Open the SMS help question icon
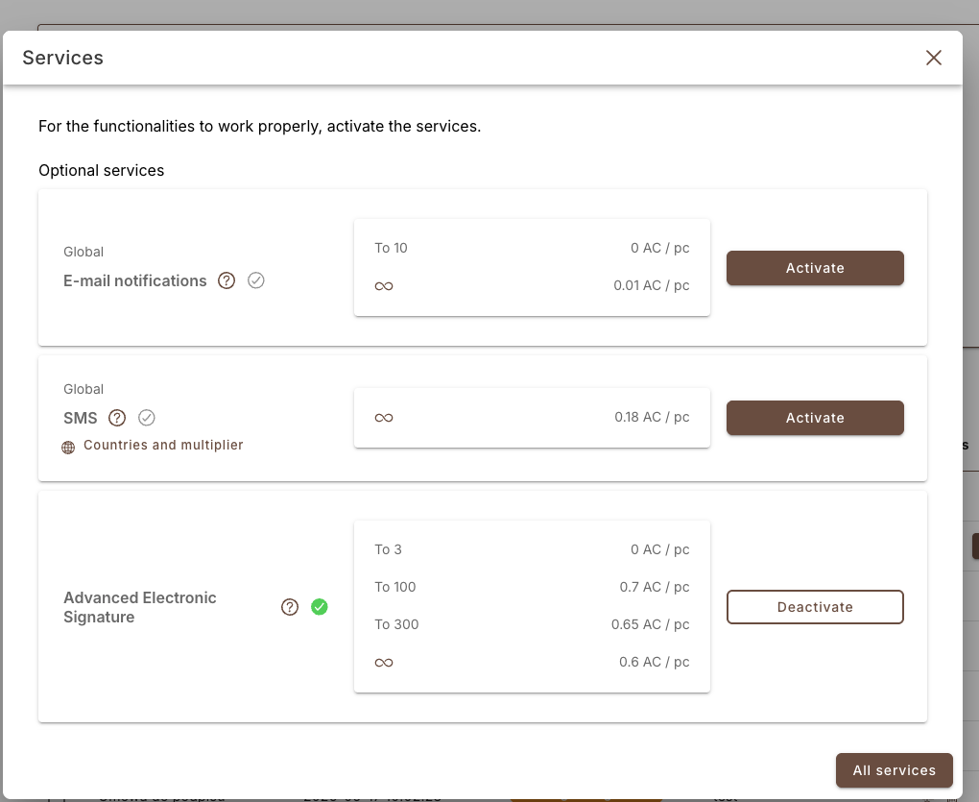Image resolution: width=979 pixels, height=802 pixels. [117, 418]
